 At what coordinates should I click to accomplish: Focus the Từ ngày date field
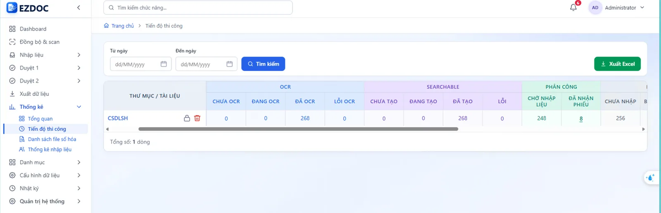tap(140, 64)
